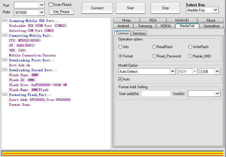Viewport: 226px width, 157px height.
Task: Open the Spreadrum tab
Action: [x=211, y=26]
